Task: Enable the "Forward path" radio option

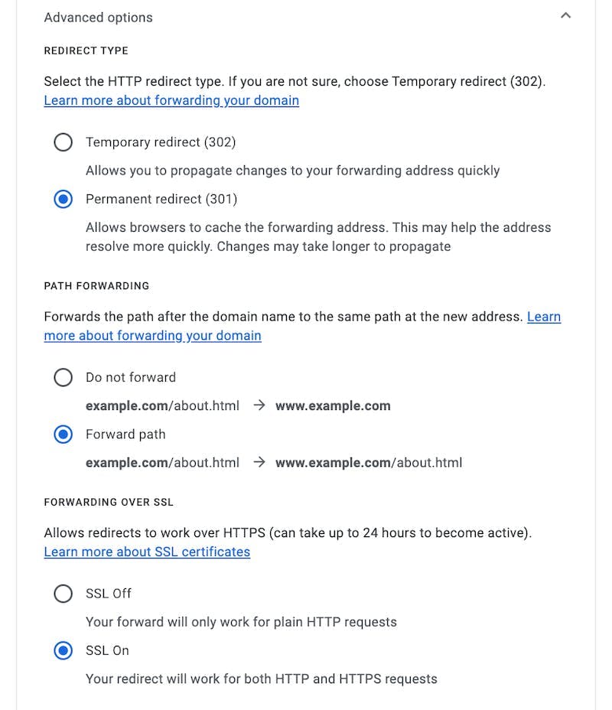Action: pos(63,435)
